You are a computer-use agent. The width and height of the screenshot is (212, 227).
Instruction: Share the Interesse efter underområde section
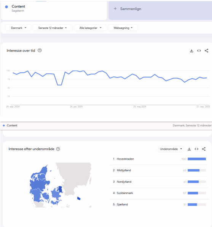(x=204, y=149)
